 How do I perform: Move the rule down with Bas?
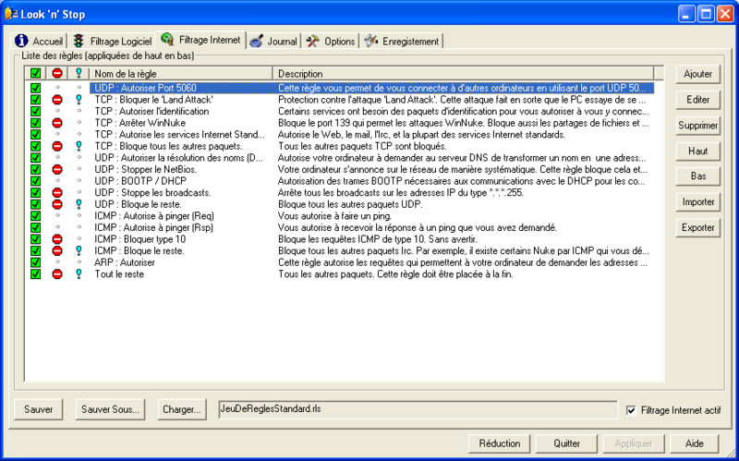point(697,176)
